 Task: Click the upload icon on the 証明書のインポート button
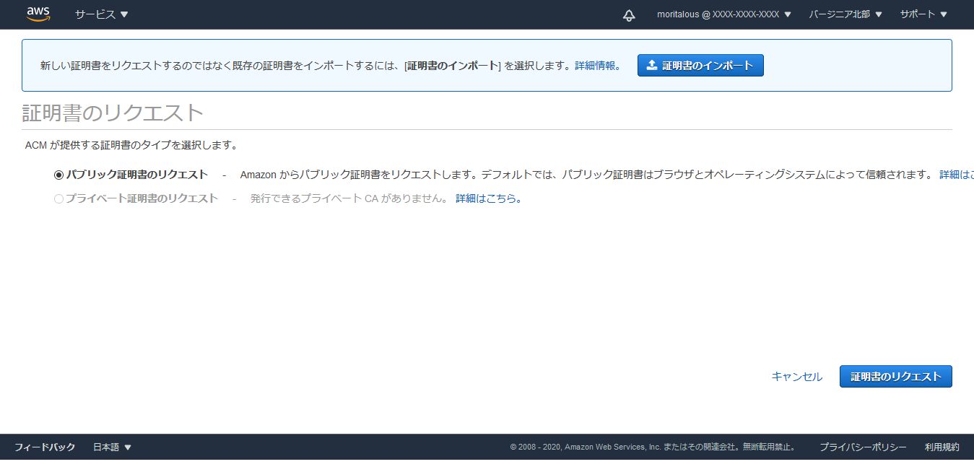coord(652,66)
